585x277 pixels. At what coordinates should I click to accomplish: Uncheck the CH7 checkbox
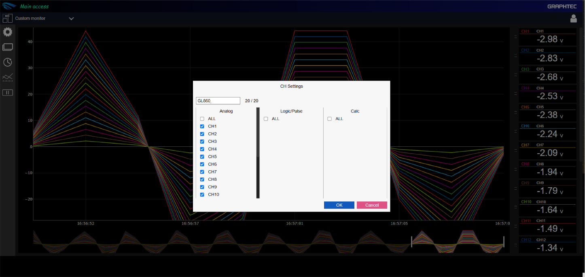tap(202, 172)
